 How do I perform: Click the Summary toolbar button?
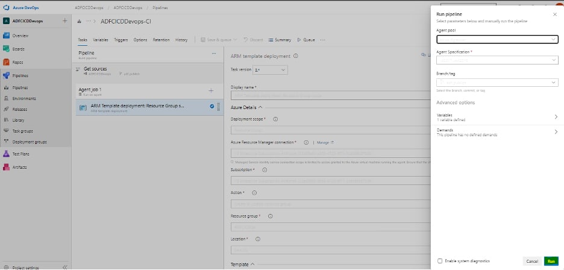tap(280, 40)
